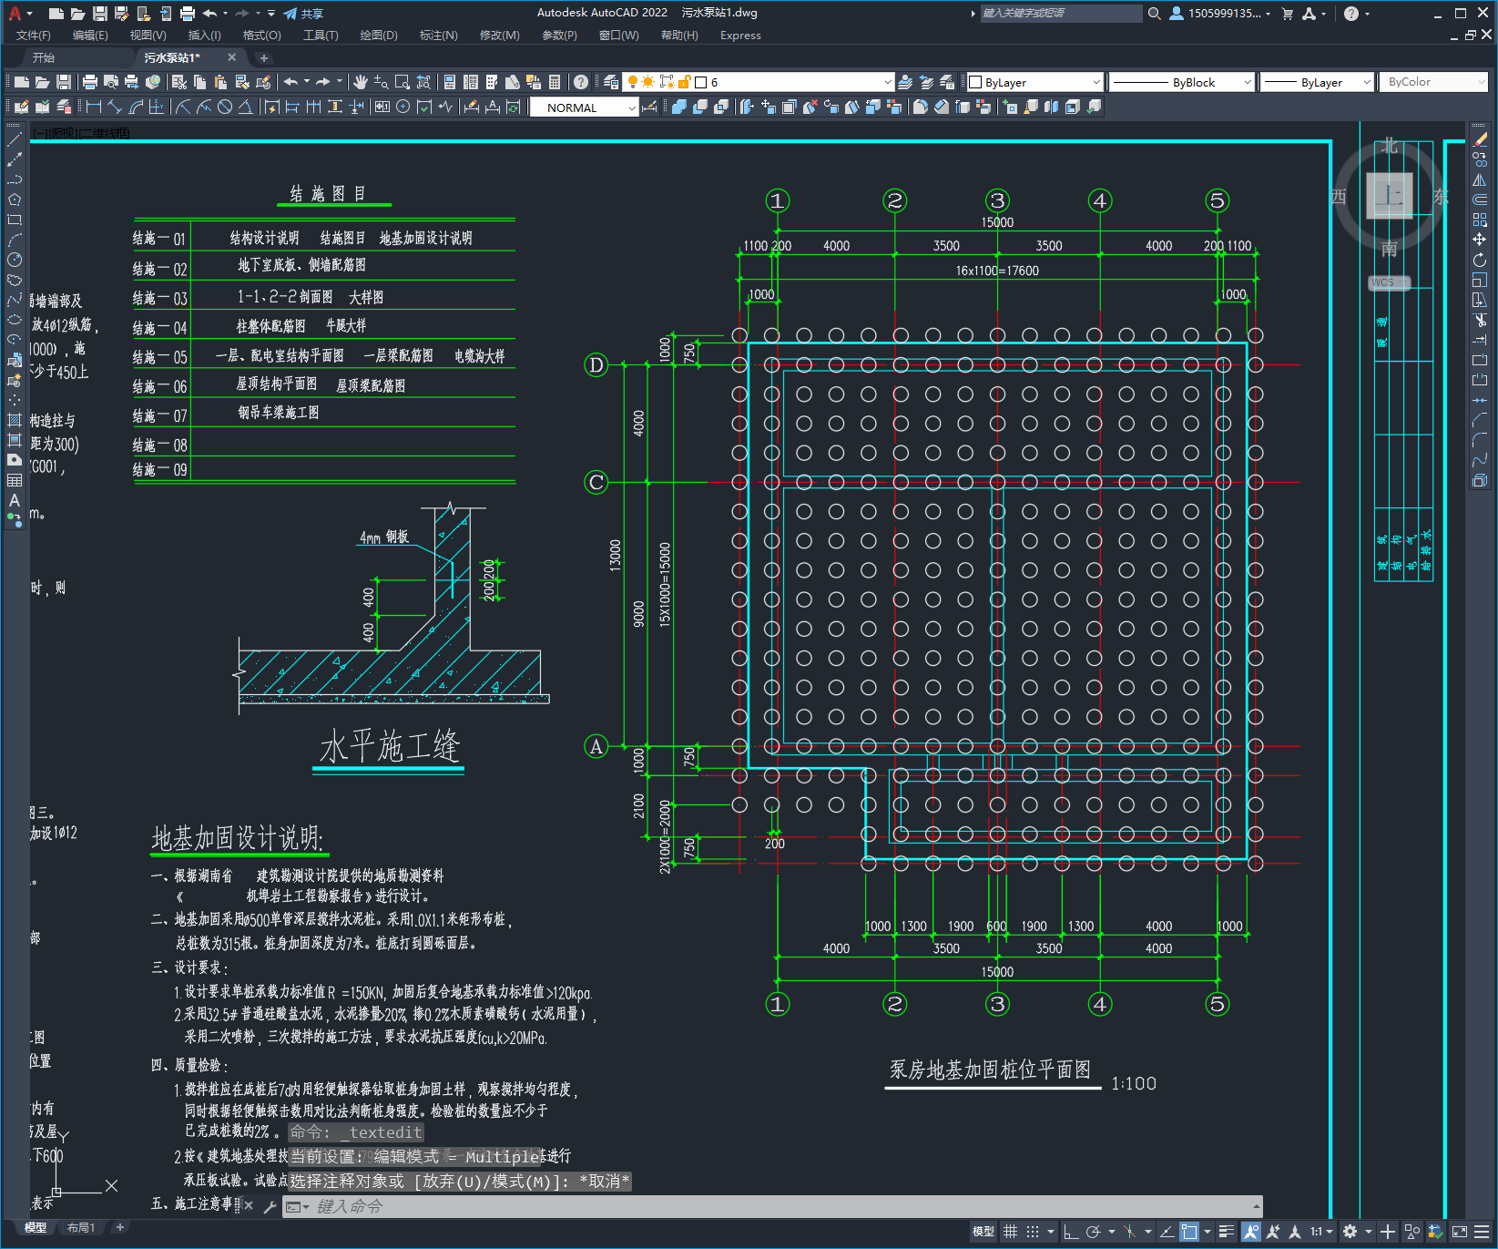Click the Trim tool in modify toolbar
The width and height of the screenshot is (1498, 1249).
point(1480,320)
